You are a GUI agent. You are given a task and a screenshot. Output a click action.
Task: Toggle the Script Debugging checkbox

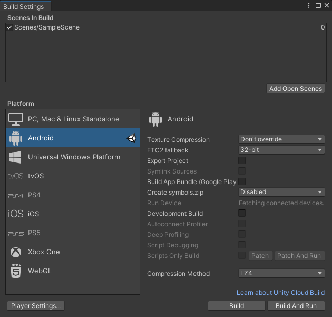242,245
